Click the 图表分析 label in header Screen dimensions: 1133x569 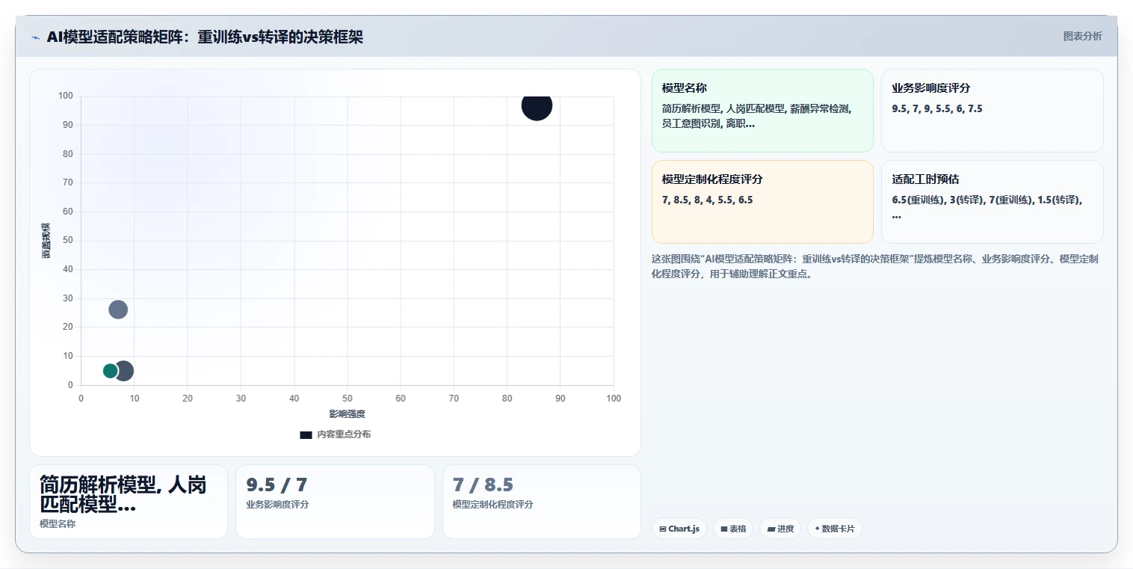pyautogui.click(x=1082, y=36)
